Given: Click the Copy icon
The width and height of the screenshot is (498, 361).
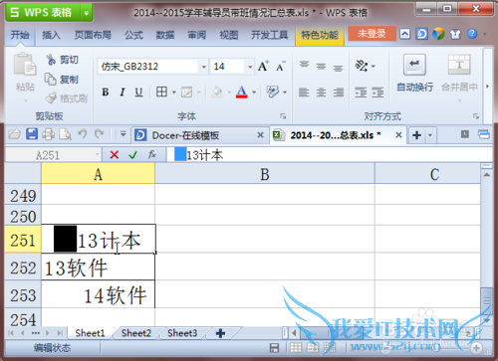Looking at the screenshot, I should (x=51, y=80).
